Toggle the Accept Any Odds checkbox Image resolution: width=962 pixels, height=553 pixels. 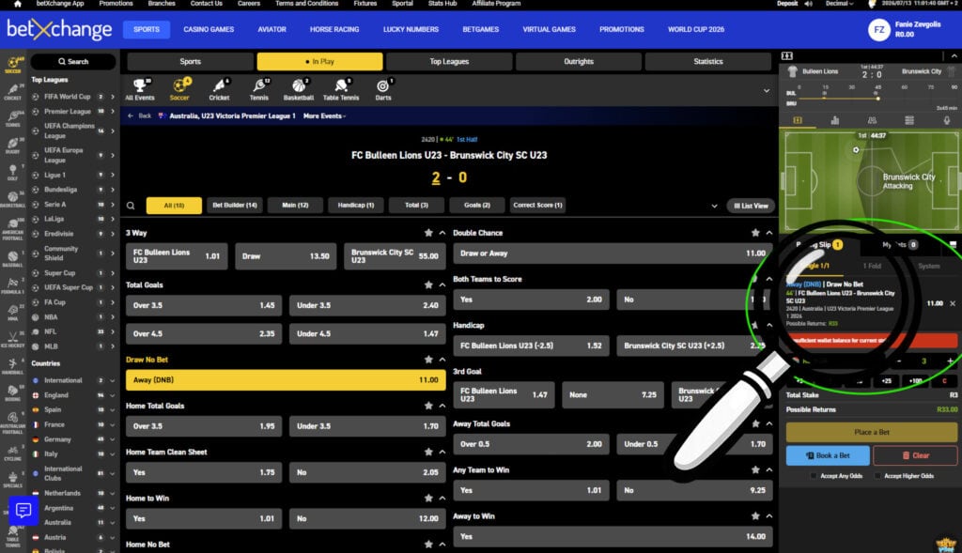point(814,476)
